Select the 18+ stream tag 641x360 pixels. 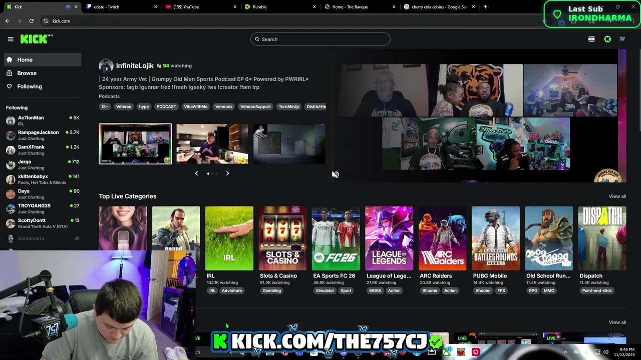coord(105,106)
